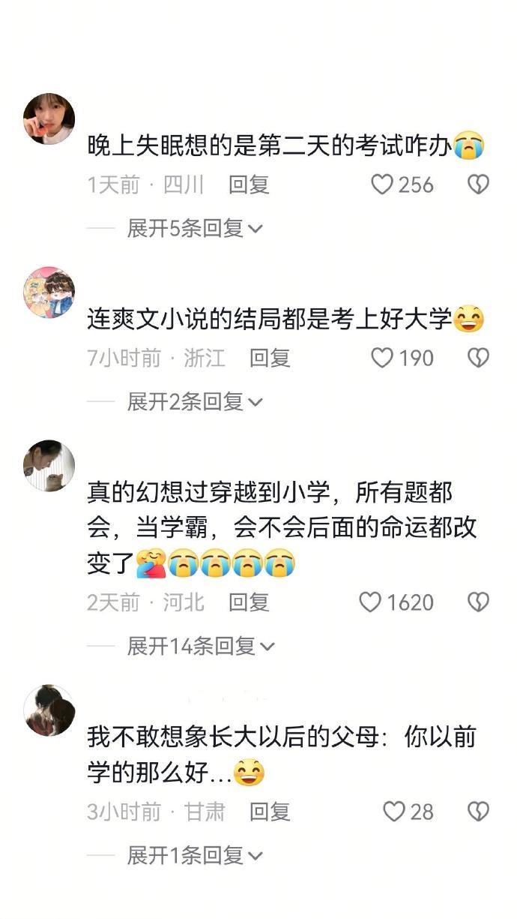Open avatar of 甘肃 commenter

tap(49, 710)
